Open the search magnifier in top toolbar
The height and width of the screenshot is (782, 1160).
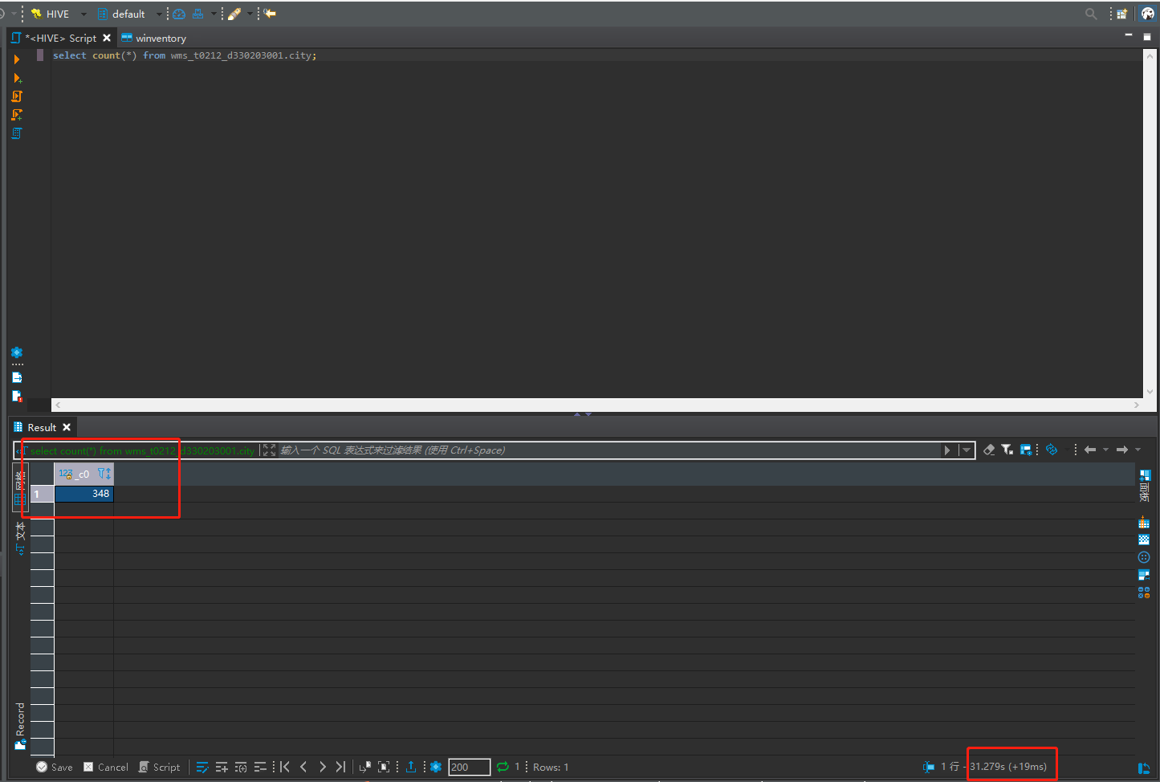coord(1090,14)
